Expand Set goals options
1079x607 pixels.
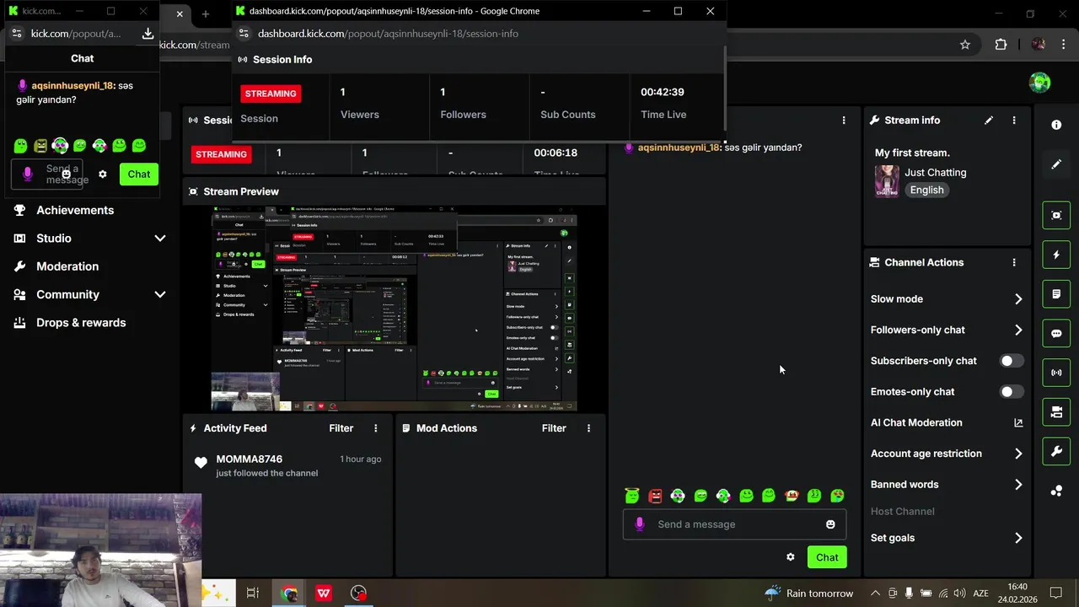(1018, 538)
